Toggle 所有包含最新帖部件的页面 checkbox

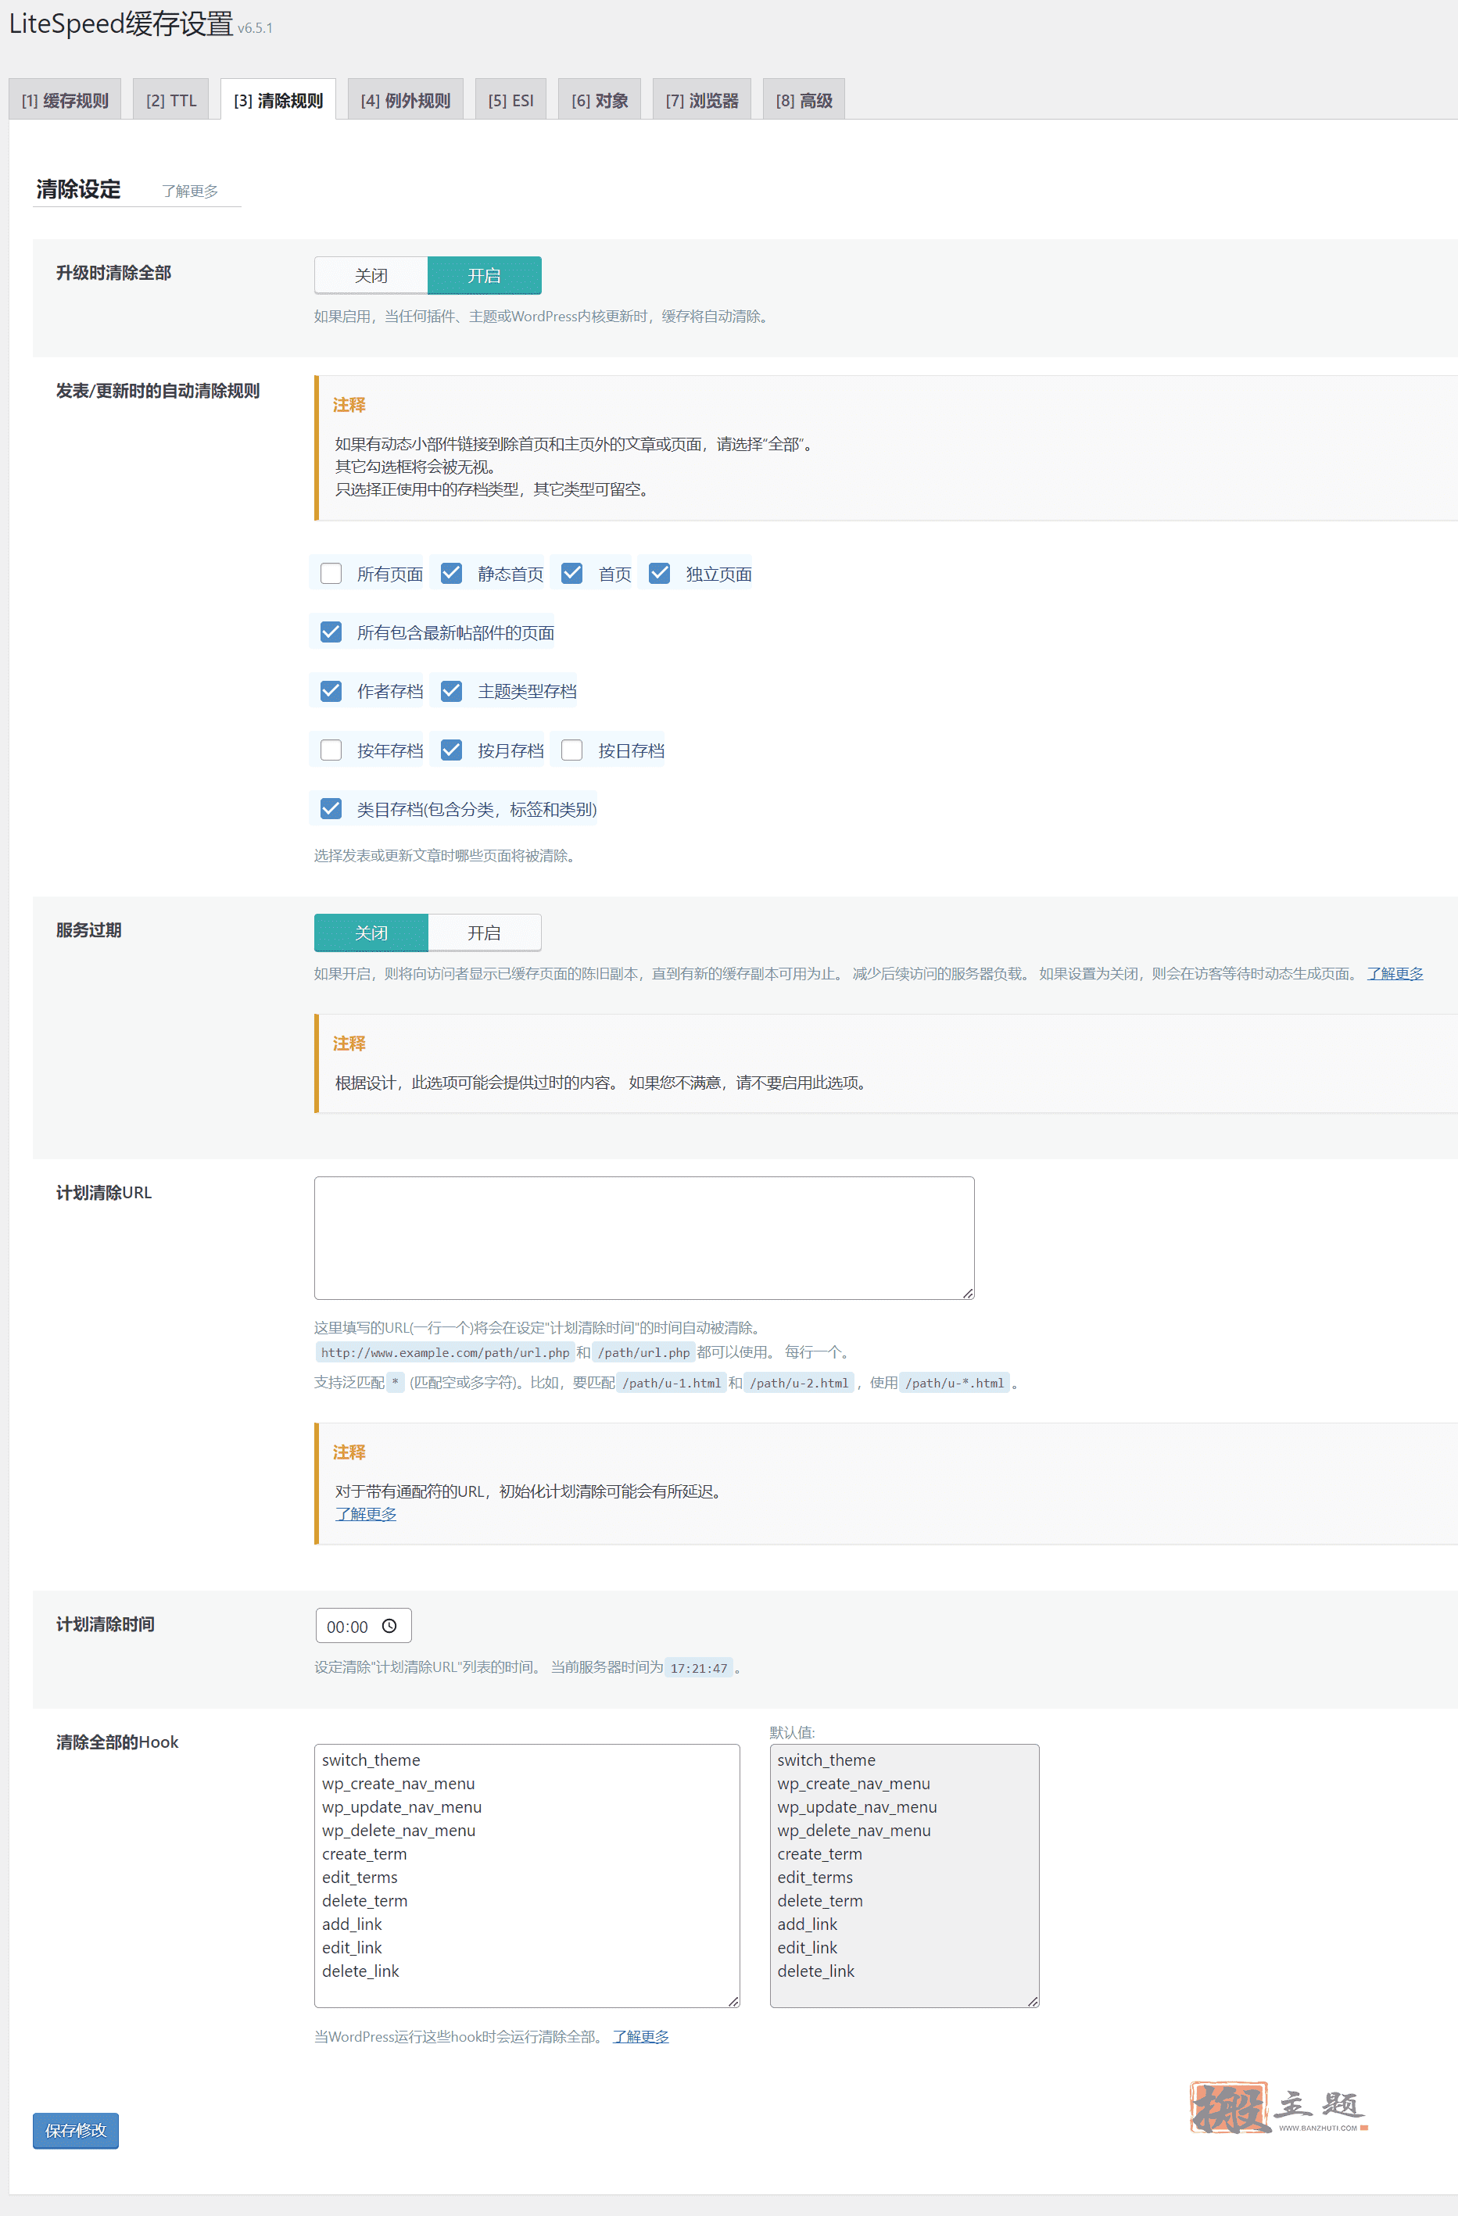(331, 632)
